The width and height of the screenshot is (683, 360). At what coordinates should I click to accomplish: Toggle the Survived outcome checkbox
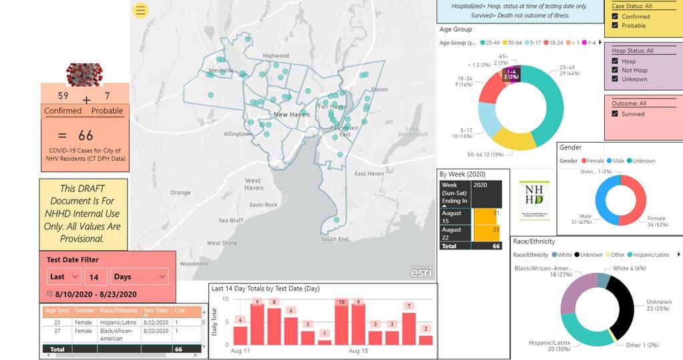616,114
